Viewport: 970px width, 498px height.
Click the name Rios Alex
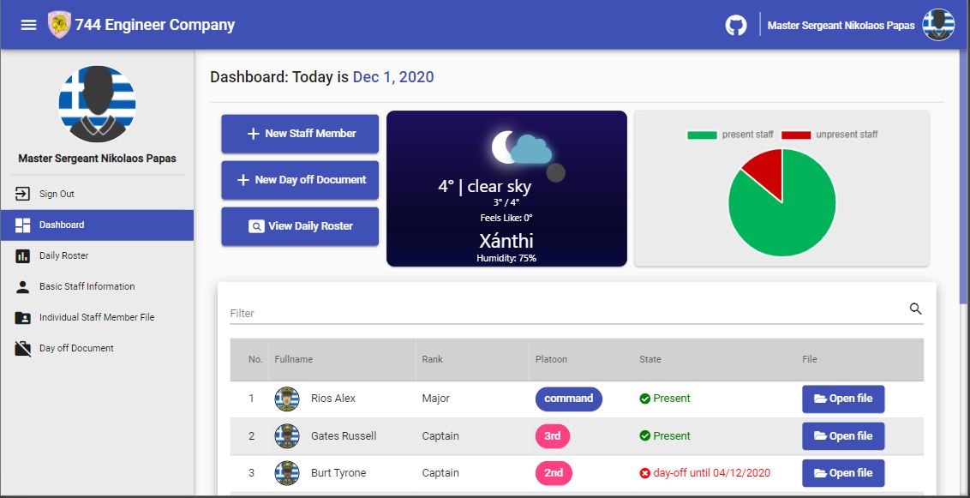(x=333, y=399)
